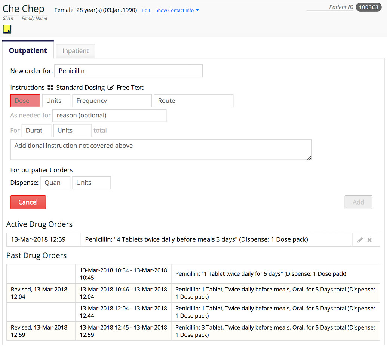
Task: Click the reason (optional) field
Action: tap(109, 116)
